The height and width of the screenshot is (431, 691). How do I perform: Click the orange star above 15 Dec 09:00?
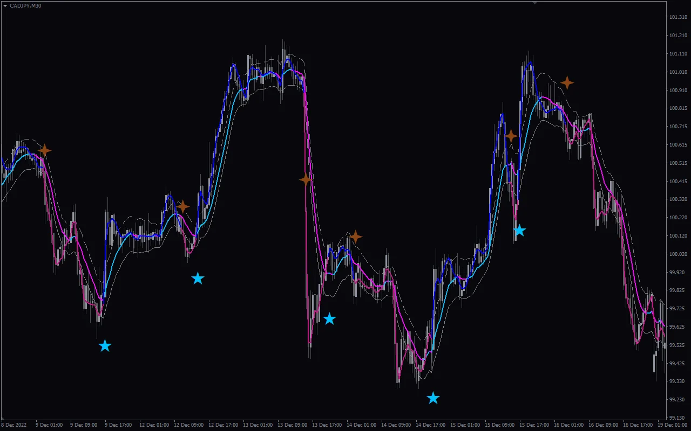pos(511,136)
